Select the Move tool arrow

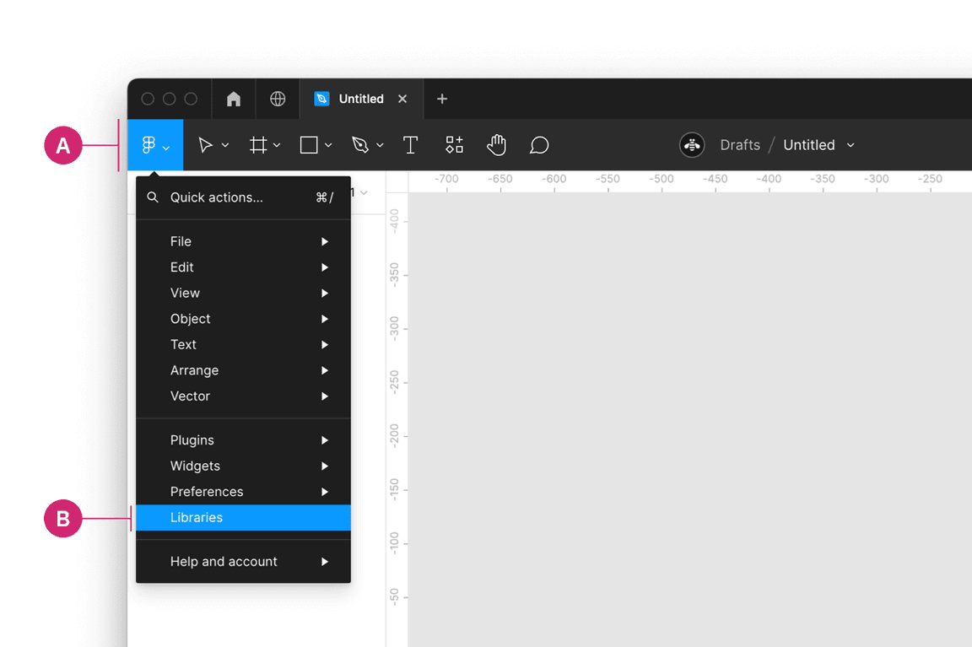click(205, 145)
